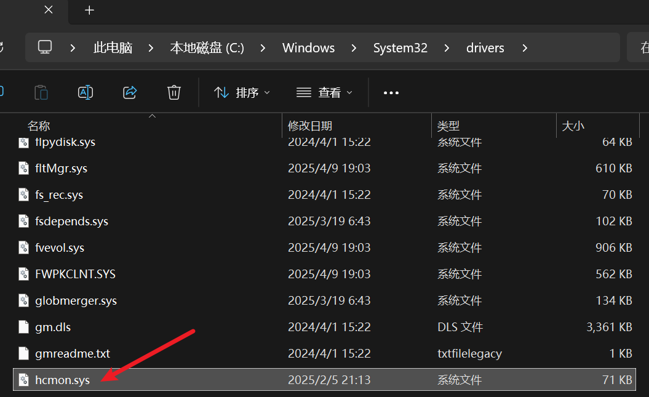Click the Delete trash can icon

tap(174, 92)
